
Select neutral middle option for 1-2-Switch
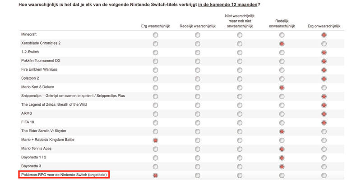[240, 53]
